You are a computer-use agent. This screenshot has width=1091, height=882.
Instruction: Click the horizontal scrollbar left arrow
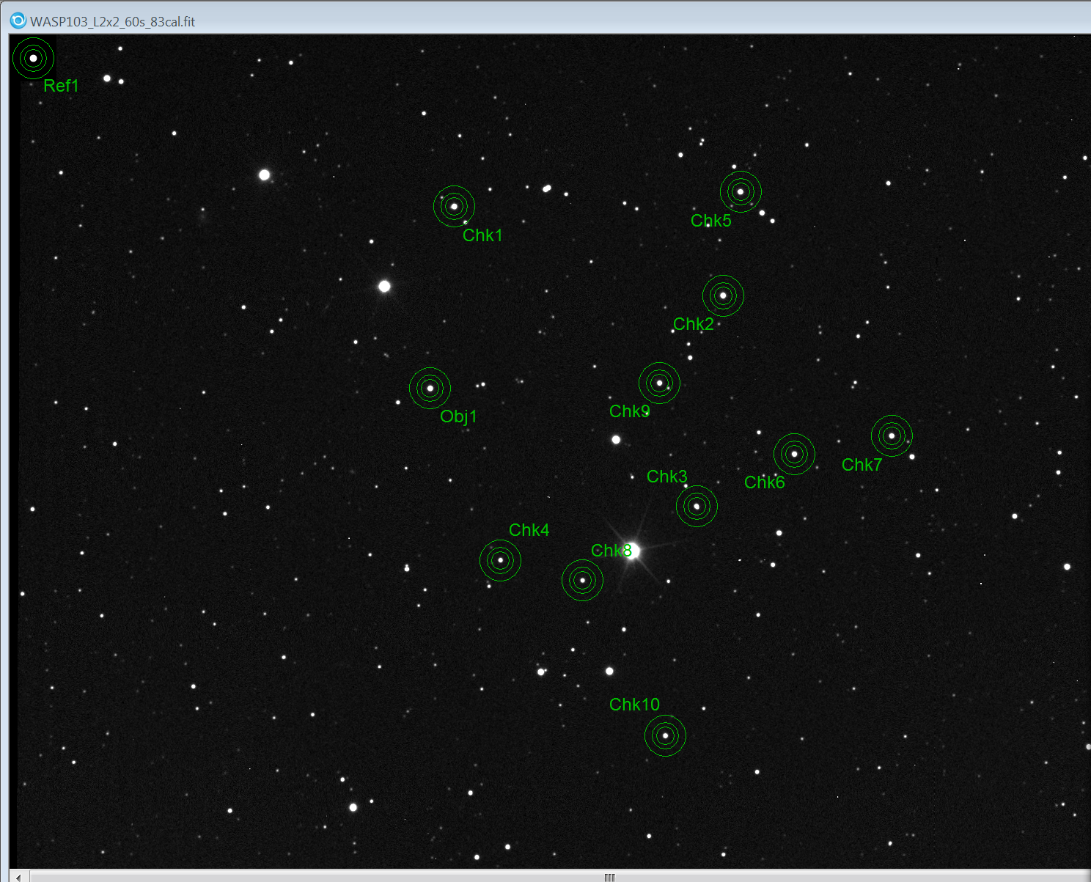coord(19,876)
